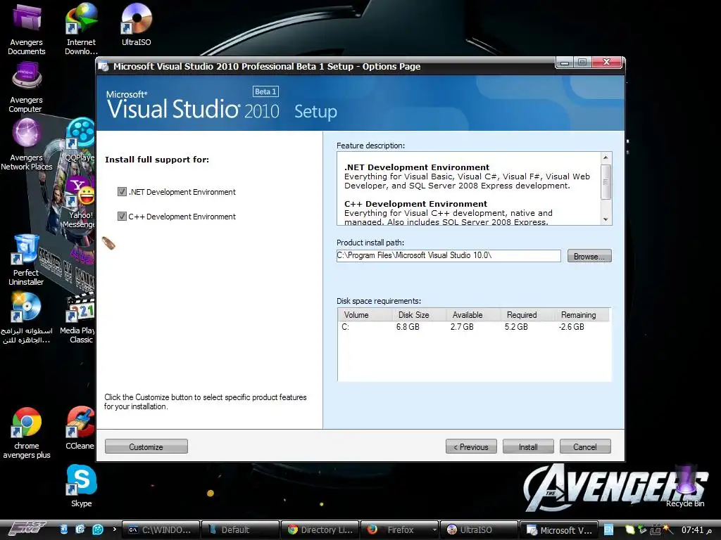The height and width of the screenshot is (540, 721).
Task: Click the -2.6 GB remaining value
Action: click(x=571, y=327)
